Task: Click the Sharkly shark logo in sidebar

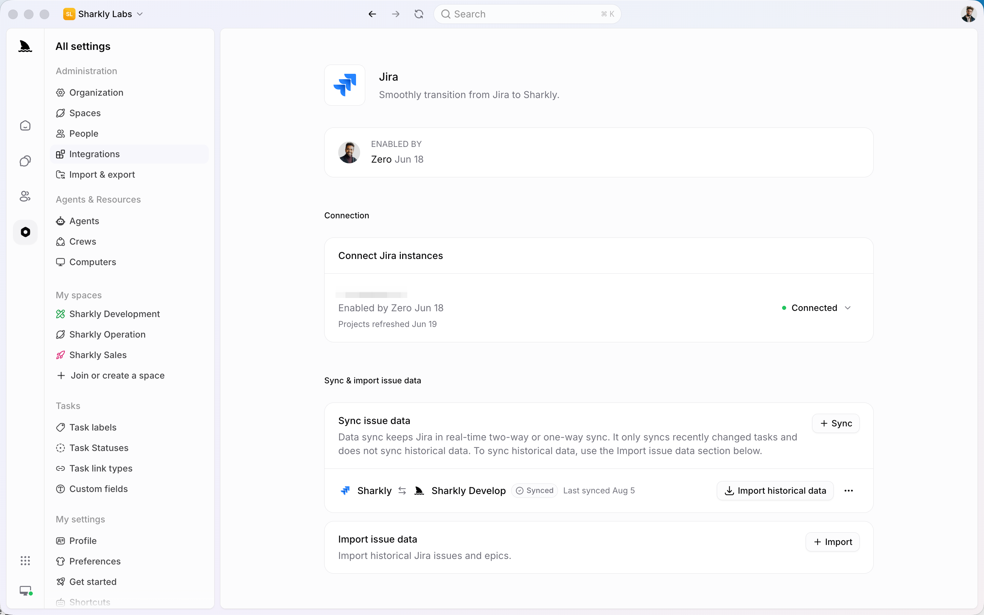Action: pos(25,46)
